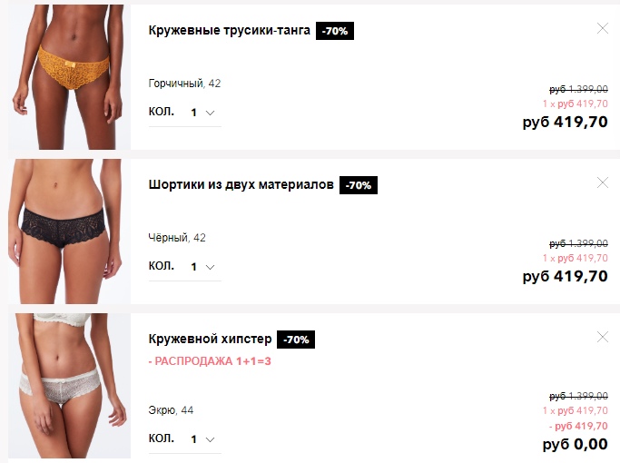
Task: Click the Экрю, 44 variant text
Action: tap(171, 410)
